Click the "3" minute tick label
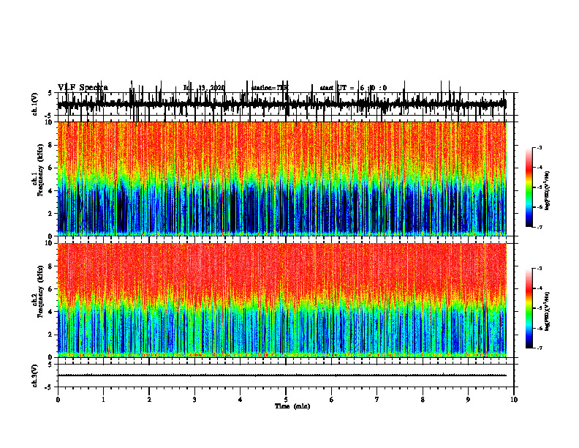Image resolution: width=579 pixels, height=448 pixels. tap(194, 400)
